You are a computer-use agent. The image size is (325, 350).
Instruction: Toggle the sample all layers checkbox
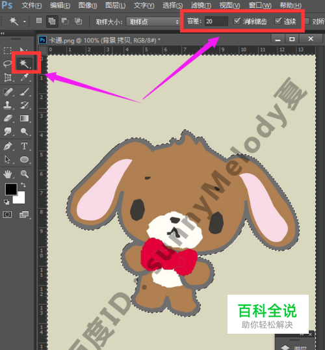tap(307, 21)
